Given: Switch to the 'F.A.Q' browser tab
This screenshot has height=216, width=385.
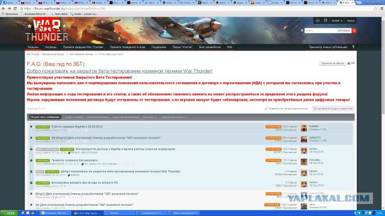Looking at the screenshot, I should 346,2.
